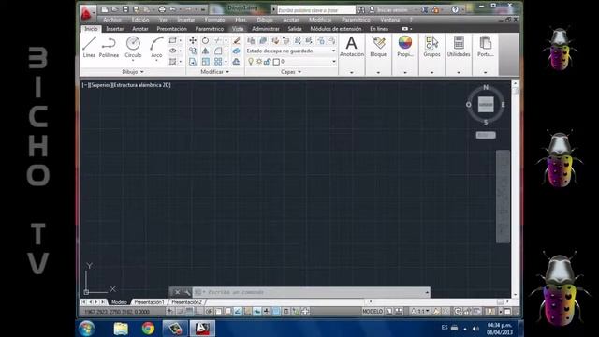Screen dimensions: 599x337
Task: Toggle Grid display in status bar
Action: (x=189, y=312)
